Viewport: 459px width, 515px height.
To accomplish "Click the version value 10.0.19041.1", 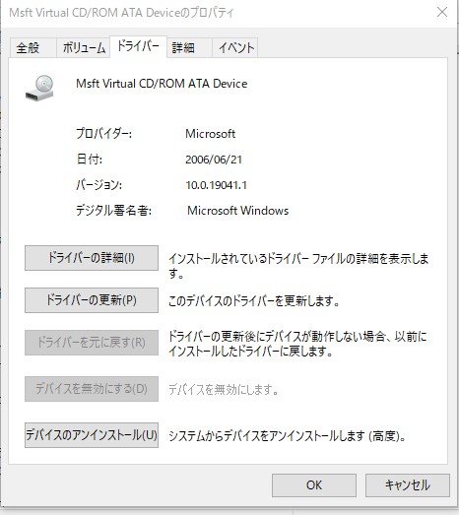I will (216, 185).
